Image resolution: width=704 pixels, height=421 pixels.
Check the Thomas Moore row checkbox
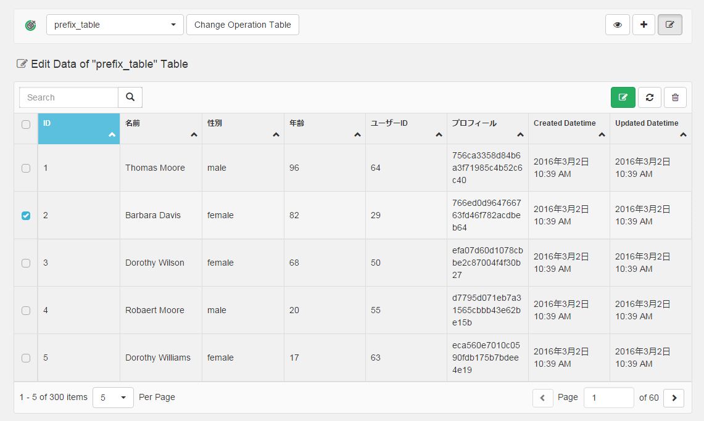[x=26, y=168]
